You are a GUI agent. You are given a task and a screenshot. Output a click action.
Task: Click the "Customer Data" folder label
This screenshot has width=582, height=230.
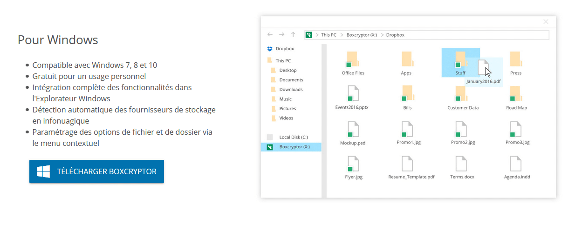463,108
